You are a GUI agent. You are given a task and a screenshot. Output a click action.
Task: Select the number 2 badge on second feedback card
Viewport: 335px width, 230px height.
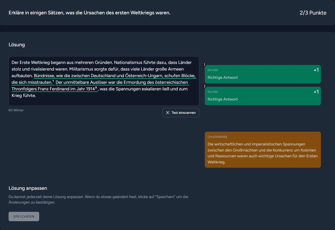[204, 86]
